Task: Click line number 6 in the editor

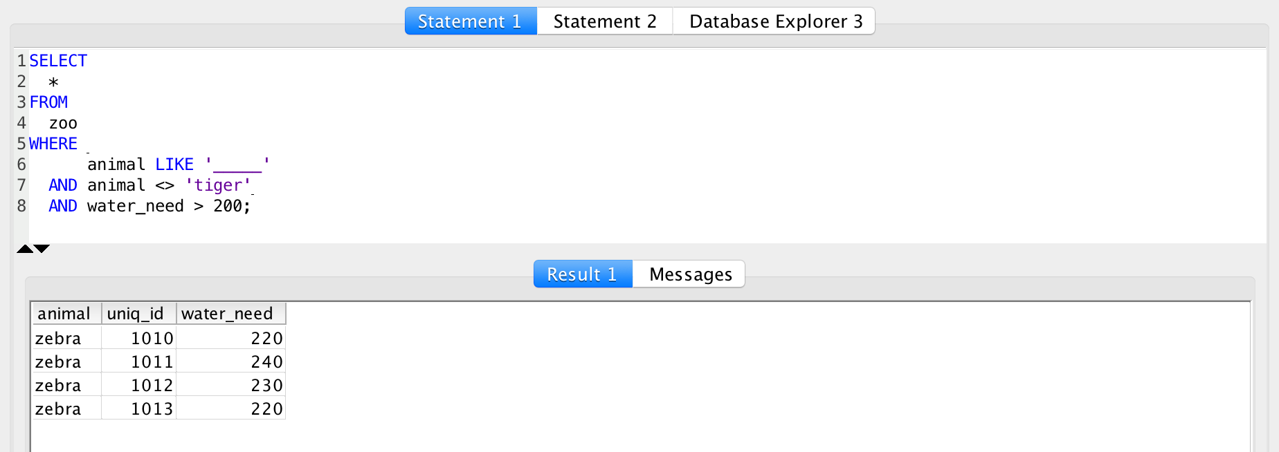Action: [x=21, y=164]
